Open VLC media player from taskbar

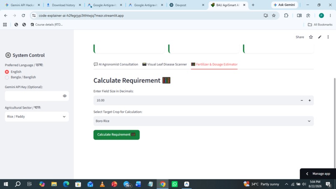point(102,184)
